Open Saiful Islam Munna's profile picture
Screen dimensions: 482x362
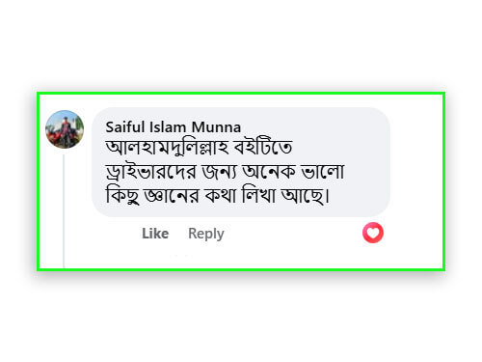coord(65,129)
